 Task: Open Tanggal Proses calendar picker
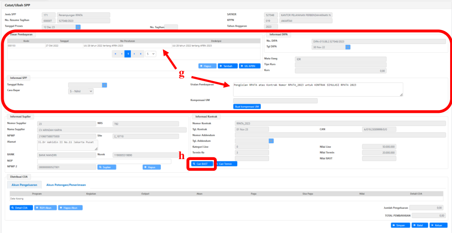point(78,27)
